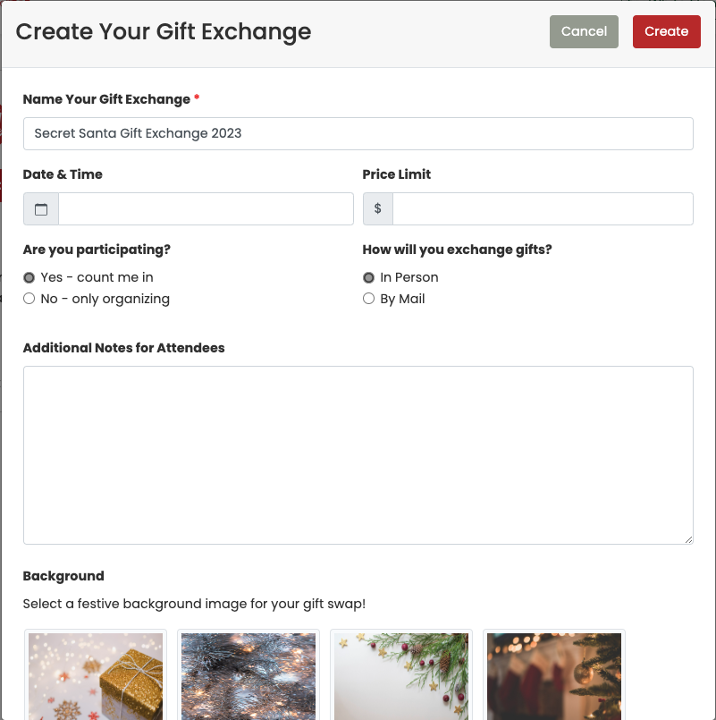Select the stockings and tree background

coord(554,675)
